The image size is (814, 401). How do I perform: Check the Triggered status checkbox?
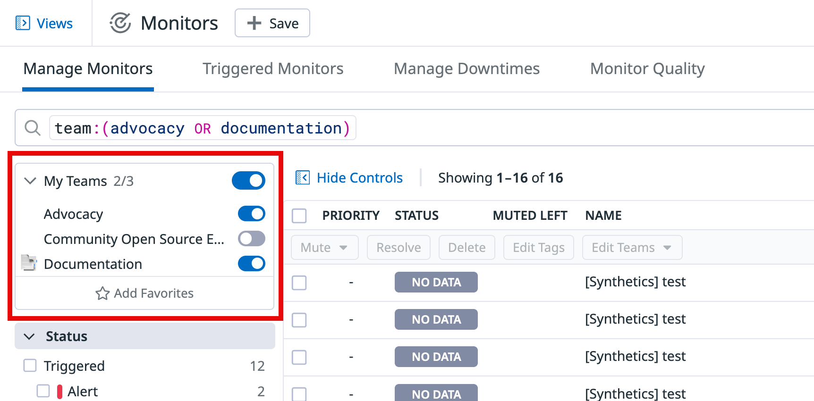point(30,366)
